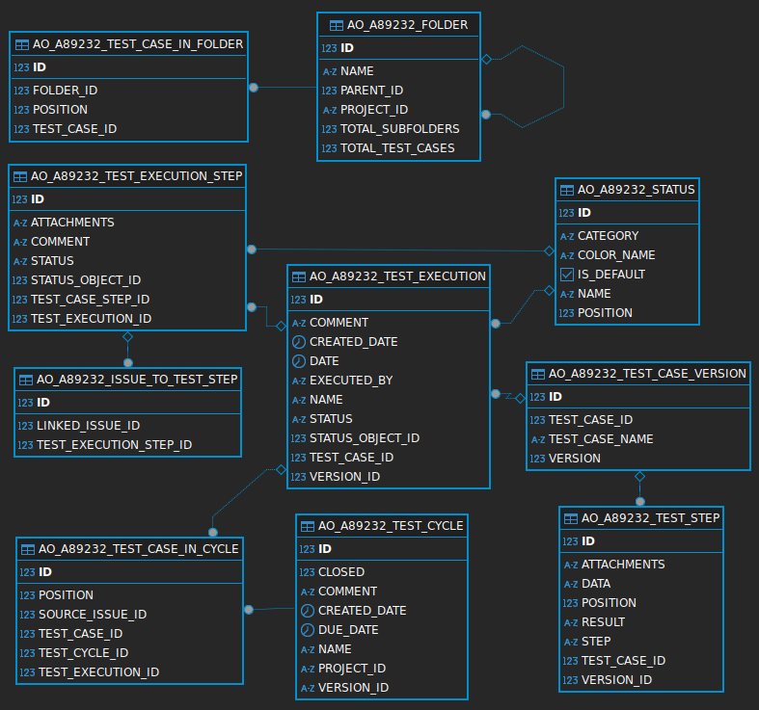Image resolution: width=759 pixels, height=710 pixels.
Task: Click the diamond connector below TEST_EXECUTION_STEP table
Action: pos(128,336)
